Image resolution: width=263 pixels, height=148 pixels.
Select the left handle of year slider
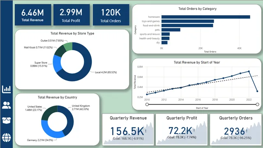point(147,104)
